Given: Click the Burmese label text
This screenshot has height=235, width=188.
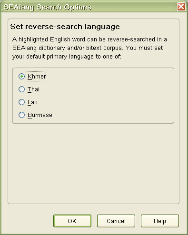Looking at the screenshot, I should pos(40,115).
